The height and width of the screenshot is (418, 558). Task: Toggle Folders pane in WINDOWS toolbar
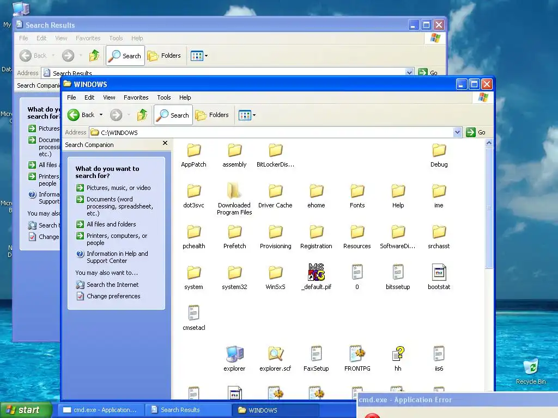click(212, 115)
